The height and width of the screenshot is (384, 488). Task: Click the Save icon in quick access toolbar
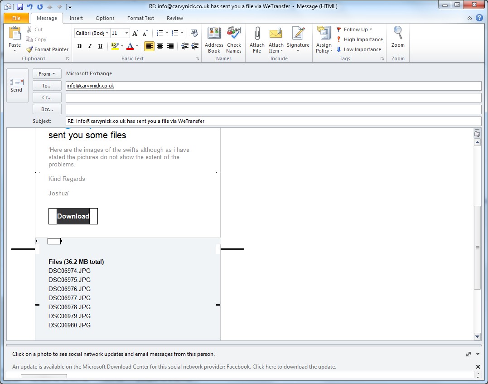coord(19,7)
